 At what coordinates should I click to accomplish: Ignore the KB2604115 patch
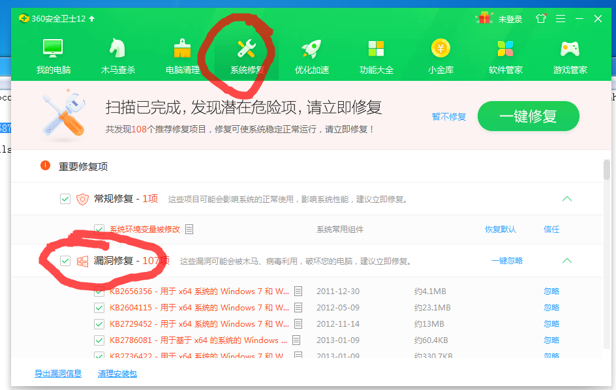pyautogui.click(x=551, y=307)
